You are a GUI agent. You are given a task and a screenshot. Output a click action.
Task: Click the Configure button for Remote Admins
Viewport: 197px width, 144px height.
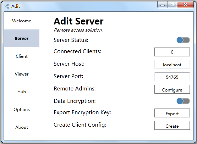point(172,89)
